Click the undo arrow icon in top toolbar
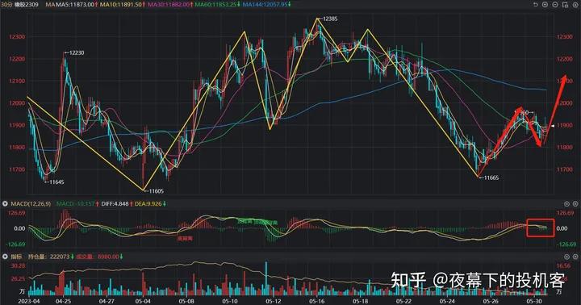This screenshot has width=581, height=305. (x=535, y=5)
